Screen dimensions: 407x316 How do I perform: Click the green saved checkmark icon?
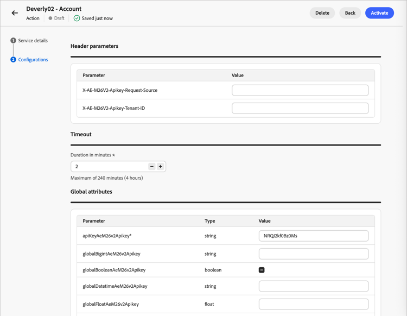77,18
